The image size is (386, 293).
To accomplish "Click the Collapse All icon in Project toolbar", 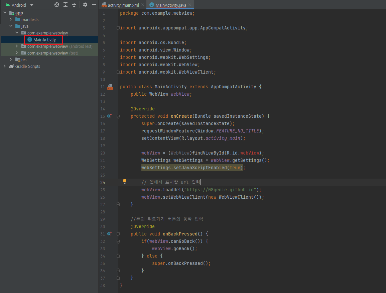I will (x=74, y=5).
